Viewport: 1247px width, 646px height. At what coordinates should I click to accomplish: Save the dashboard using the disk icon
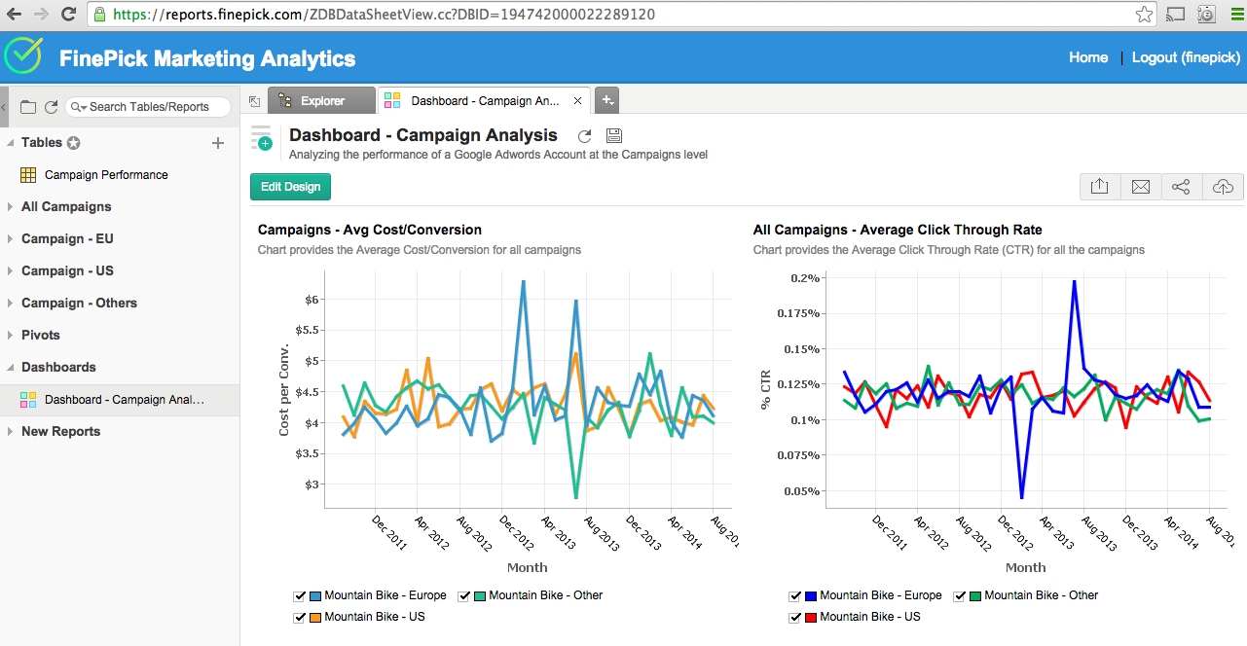613,135
